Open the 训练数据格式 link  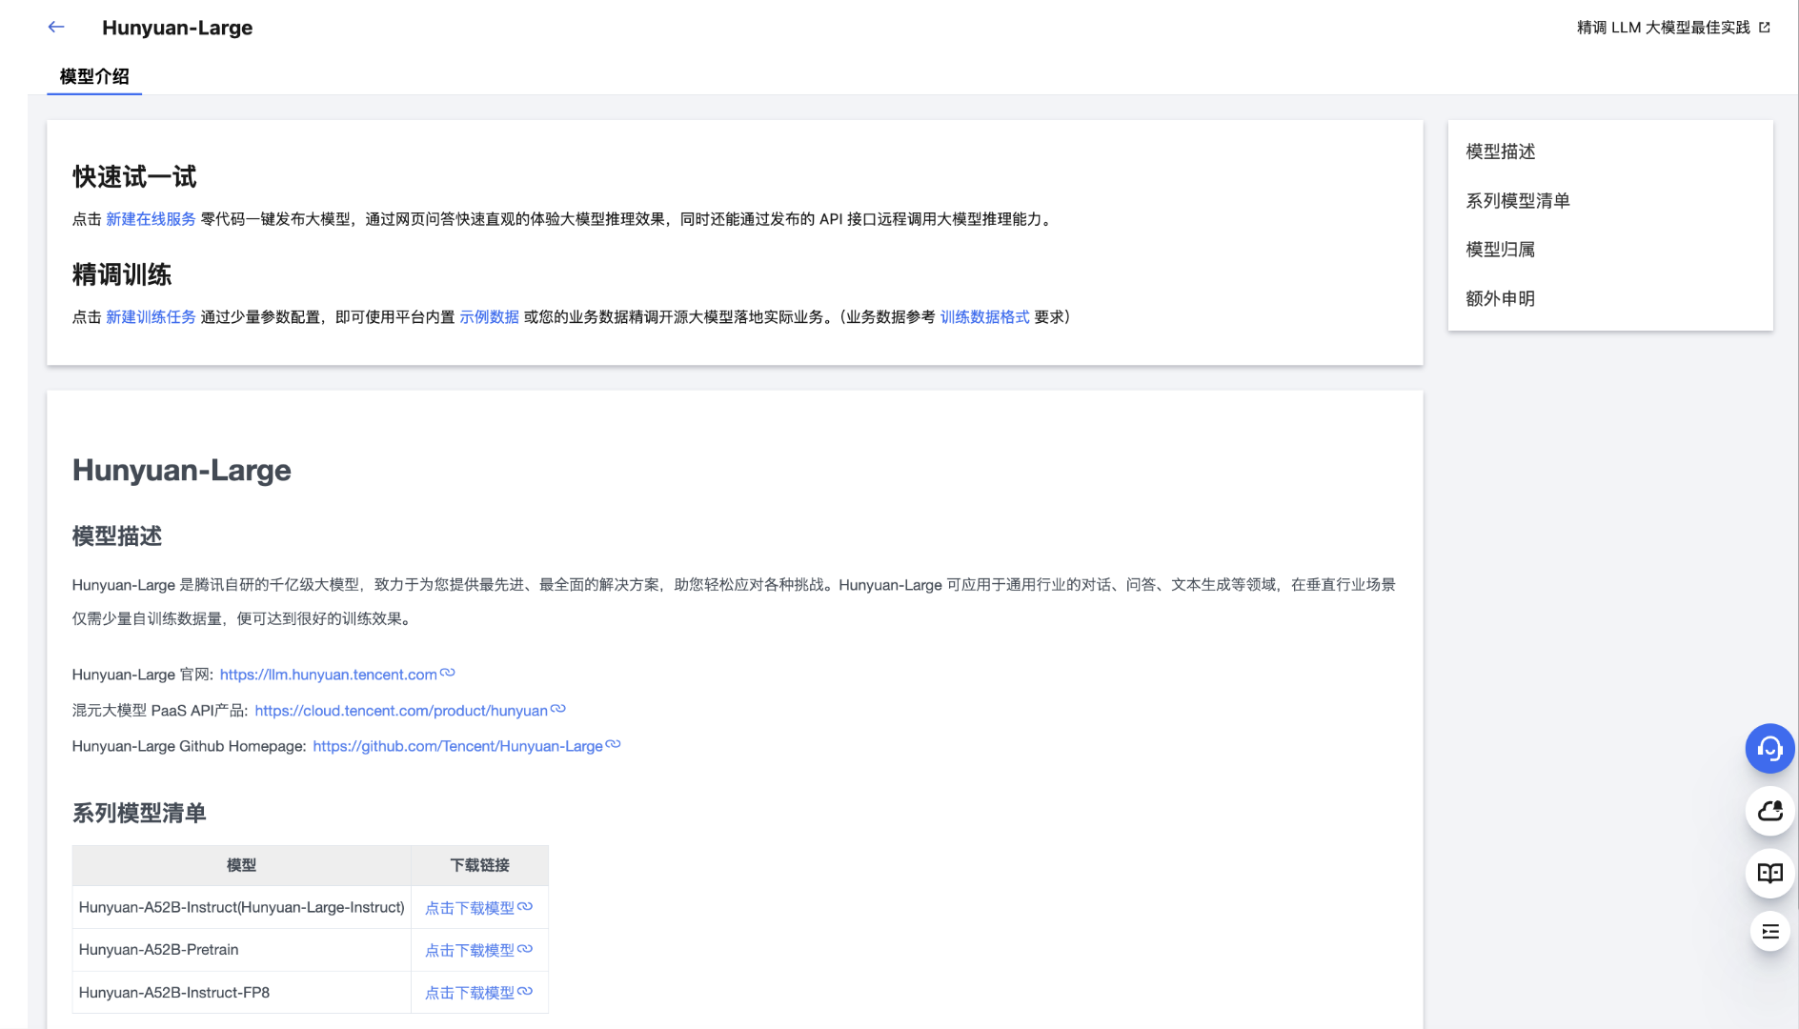(985, 317)
